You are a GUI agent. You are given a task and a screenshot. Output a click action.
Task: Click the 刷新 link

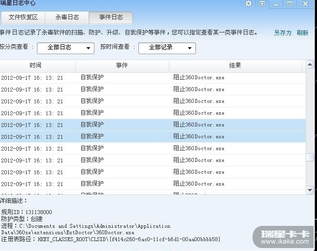pos(302,33)
